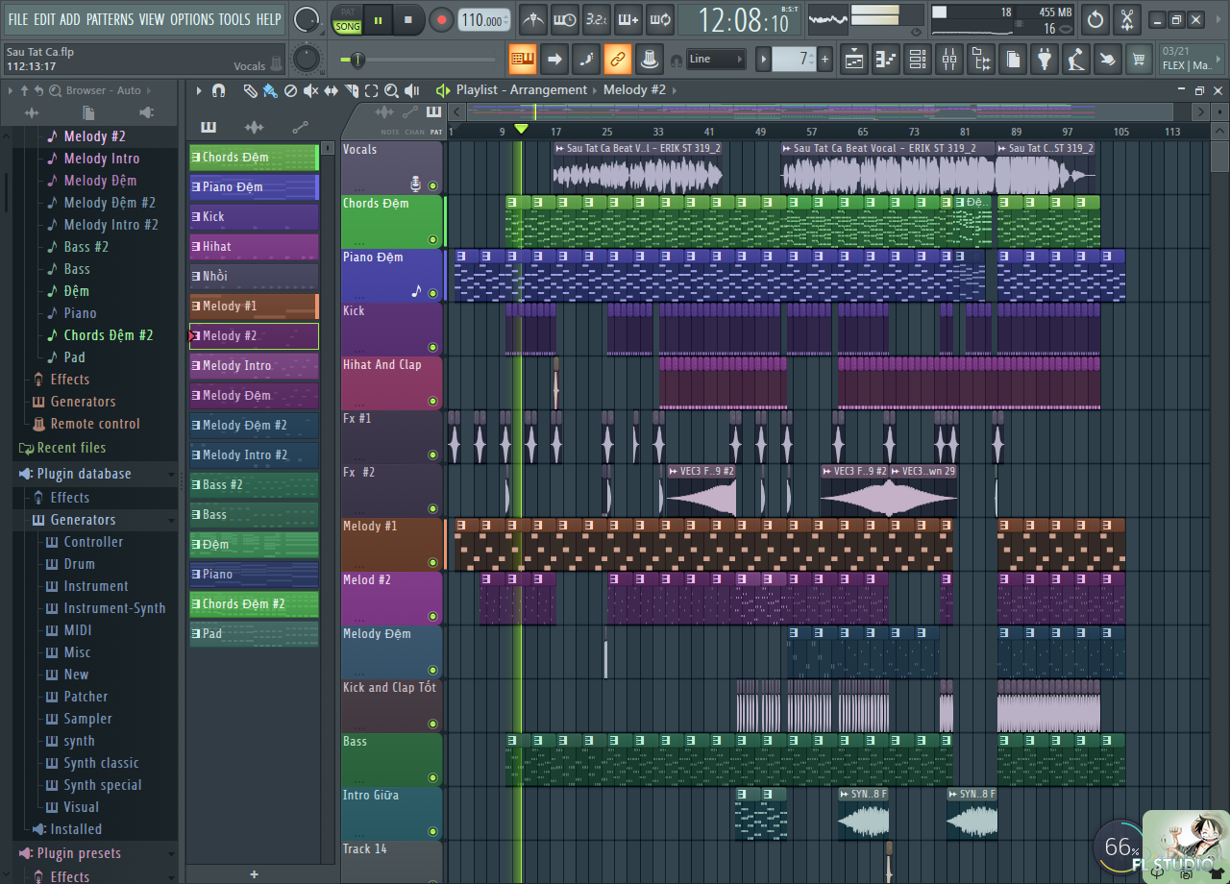Mute the Melody #1 track
Viewport: 1230px width, 884px height.
(x=432, y=563)
